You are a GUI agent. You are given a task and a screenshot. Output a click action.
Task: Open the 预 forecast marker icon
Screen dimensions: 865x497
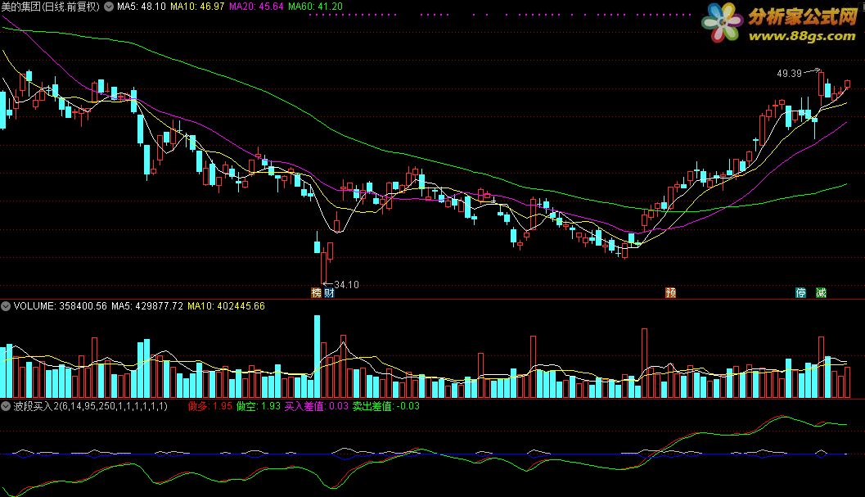click(x=671, y=292)
